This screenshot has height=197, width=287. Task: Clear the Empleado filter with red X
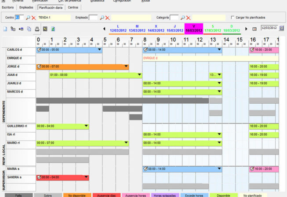107,18
